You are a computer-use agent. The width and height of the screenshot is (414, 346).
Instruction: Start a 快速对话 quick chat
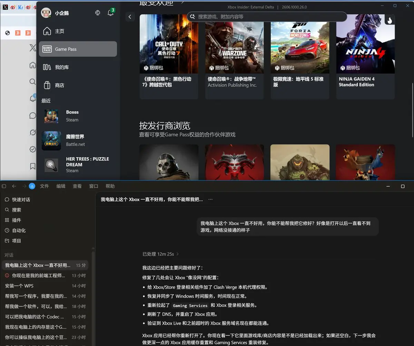point(45,199)
